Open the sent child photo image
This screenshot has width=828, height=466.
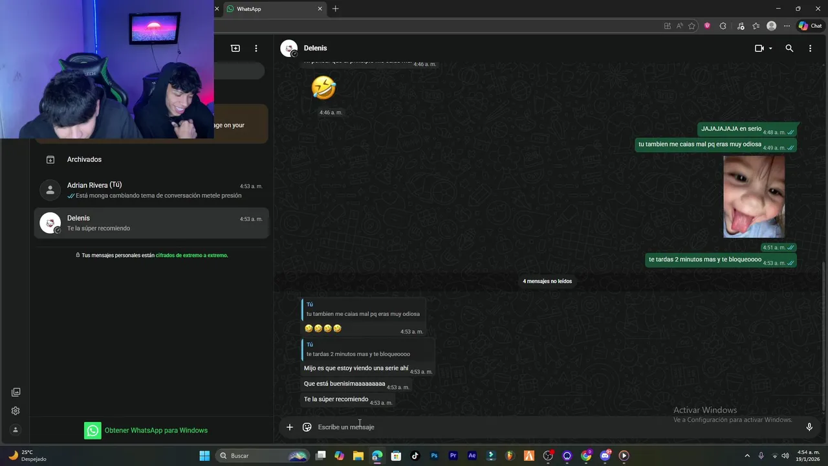(x=754, y=197)
